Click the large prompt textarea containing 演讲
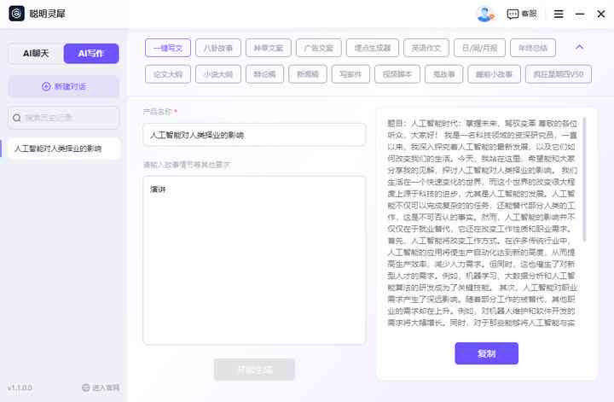Screen dimensions: 614x402 (x=254, y=260)
